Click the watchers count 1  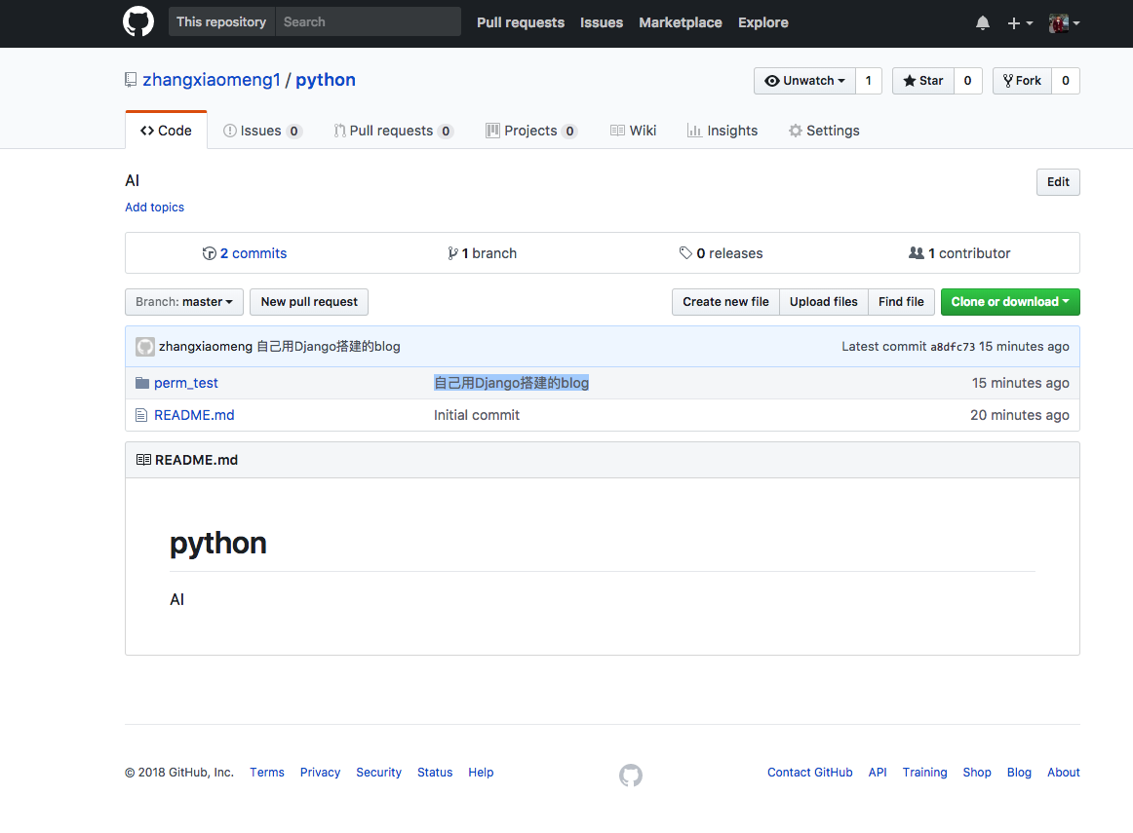click(x=869, y=81)
